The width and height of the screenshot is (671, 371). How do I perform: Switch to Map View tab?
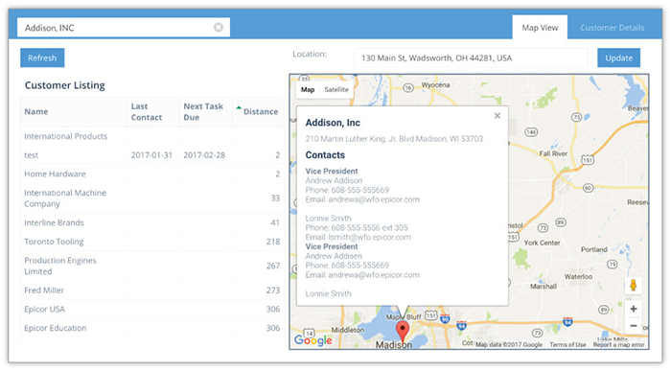pyautogui.click(x=540, y=28)
